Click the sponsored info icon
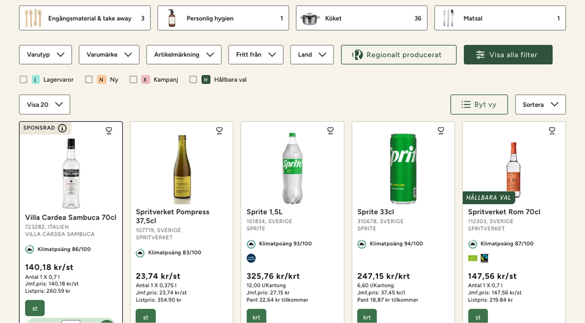 [62, 128]
